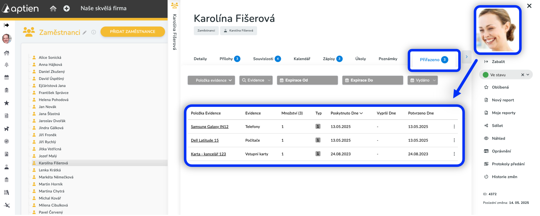This screenshot has width=540, height=216.
Task: Open the person icon in left sidebar
Action: [x=7, y=167]
